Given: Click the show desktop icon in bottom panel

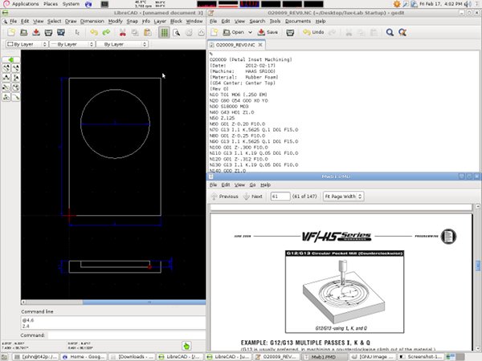Looking at the screenshot, I should click(x=5, y=357).
